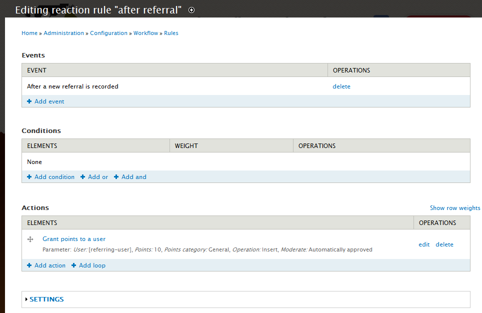Edit the Grant points action
Image resolution: width=482 pixels, height=313 pixels.
pyautogui.click(x=424, y=244)
